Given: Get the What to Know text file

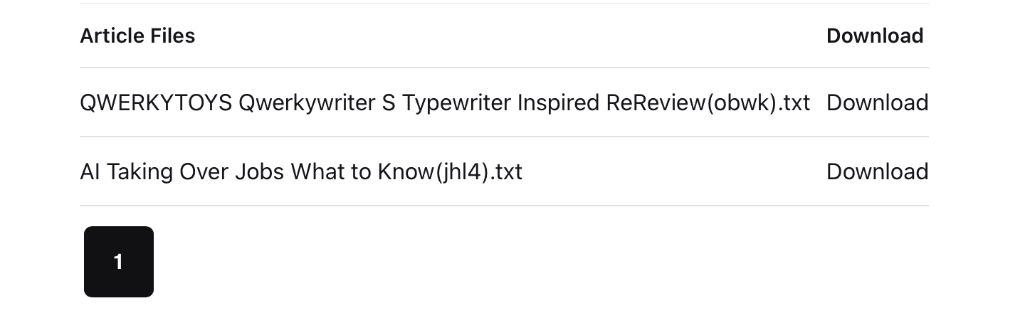Looking at the screenshot, I should [877, 171].
